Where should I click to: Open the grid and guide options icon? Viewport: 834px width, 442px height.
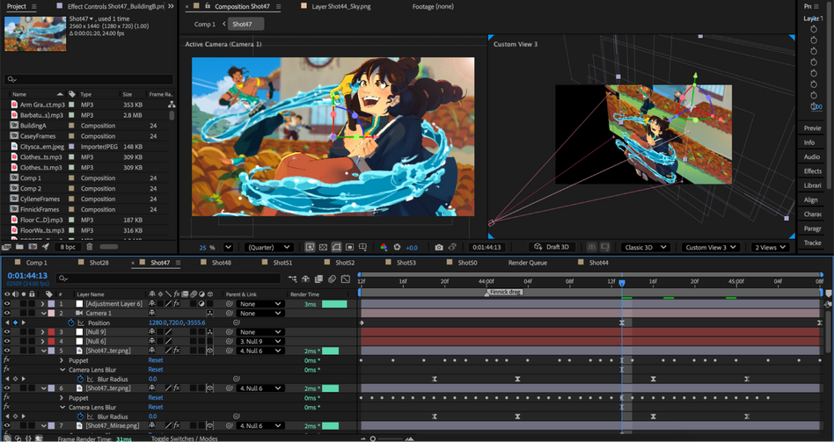(x=362, y=248)
